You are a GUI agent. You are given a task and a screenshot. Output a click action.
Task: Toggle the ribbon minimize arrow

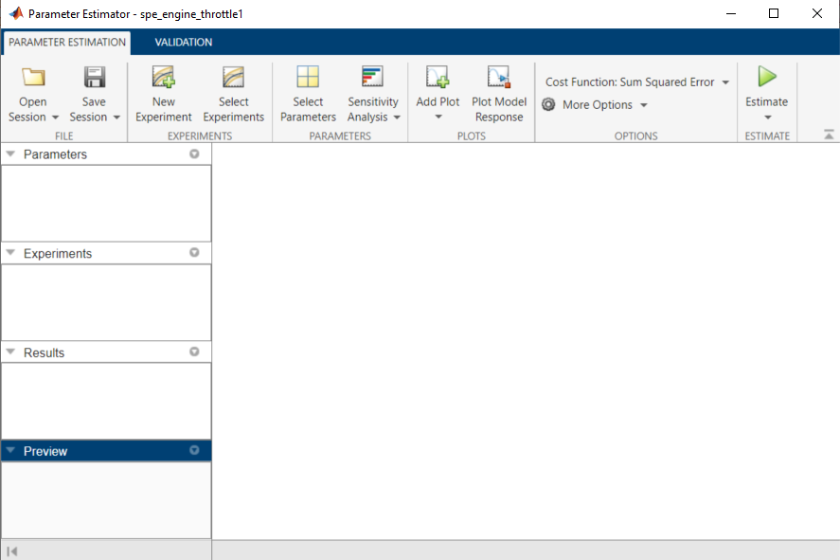click(827, 134)
